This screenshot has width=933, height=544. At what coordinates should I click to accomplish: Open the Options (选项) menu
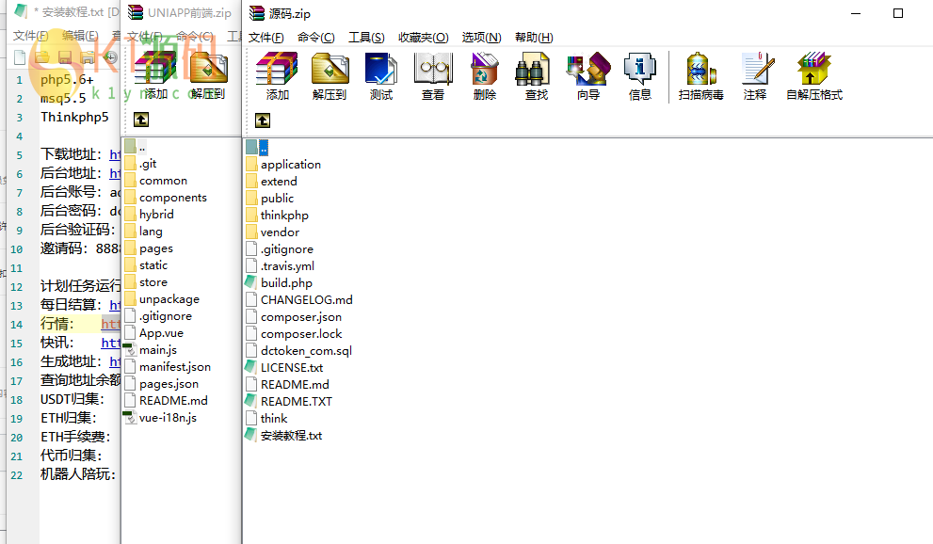[x=481, y=38]
